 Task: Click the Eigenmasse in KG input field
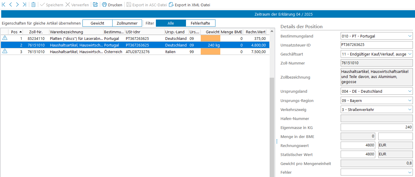tap(376, 127)
